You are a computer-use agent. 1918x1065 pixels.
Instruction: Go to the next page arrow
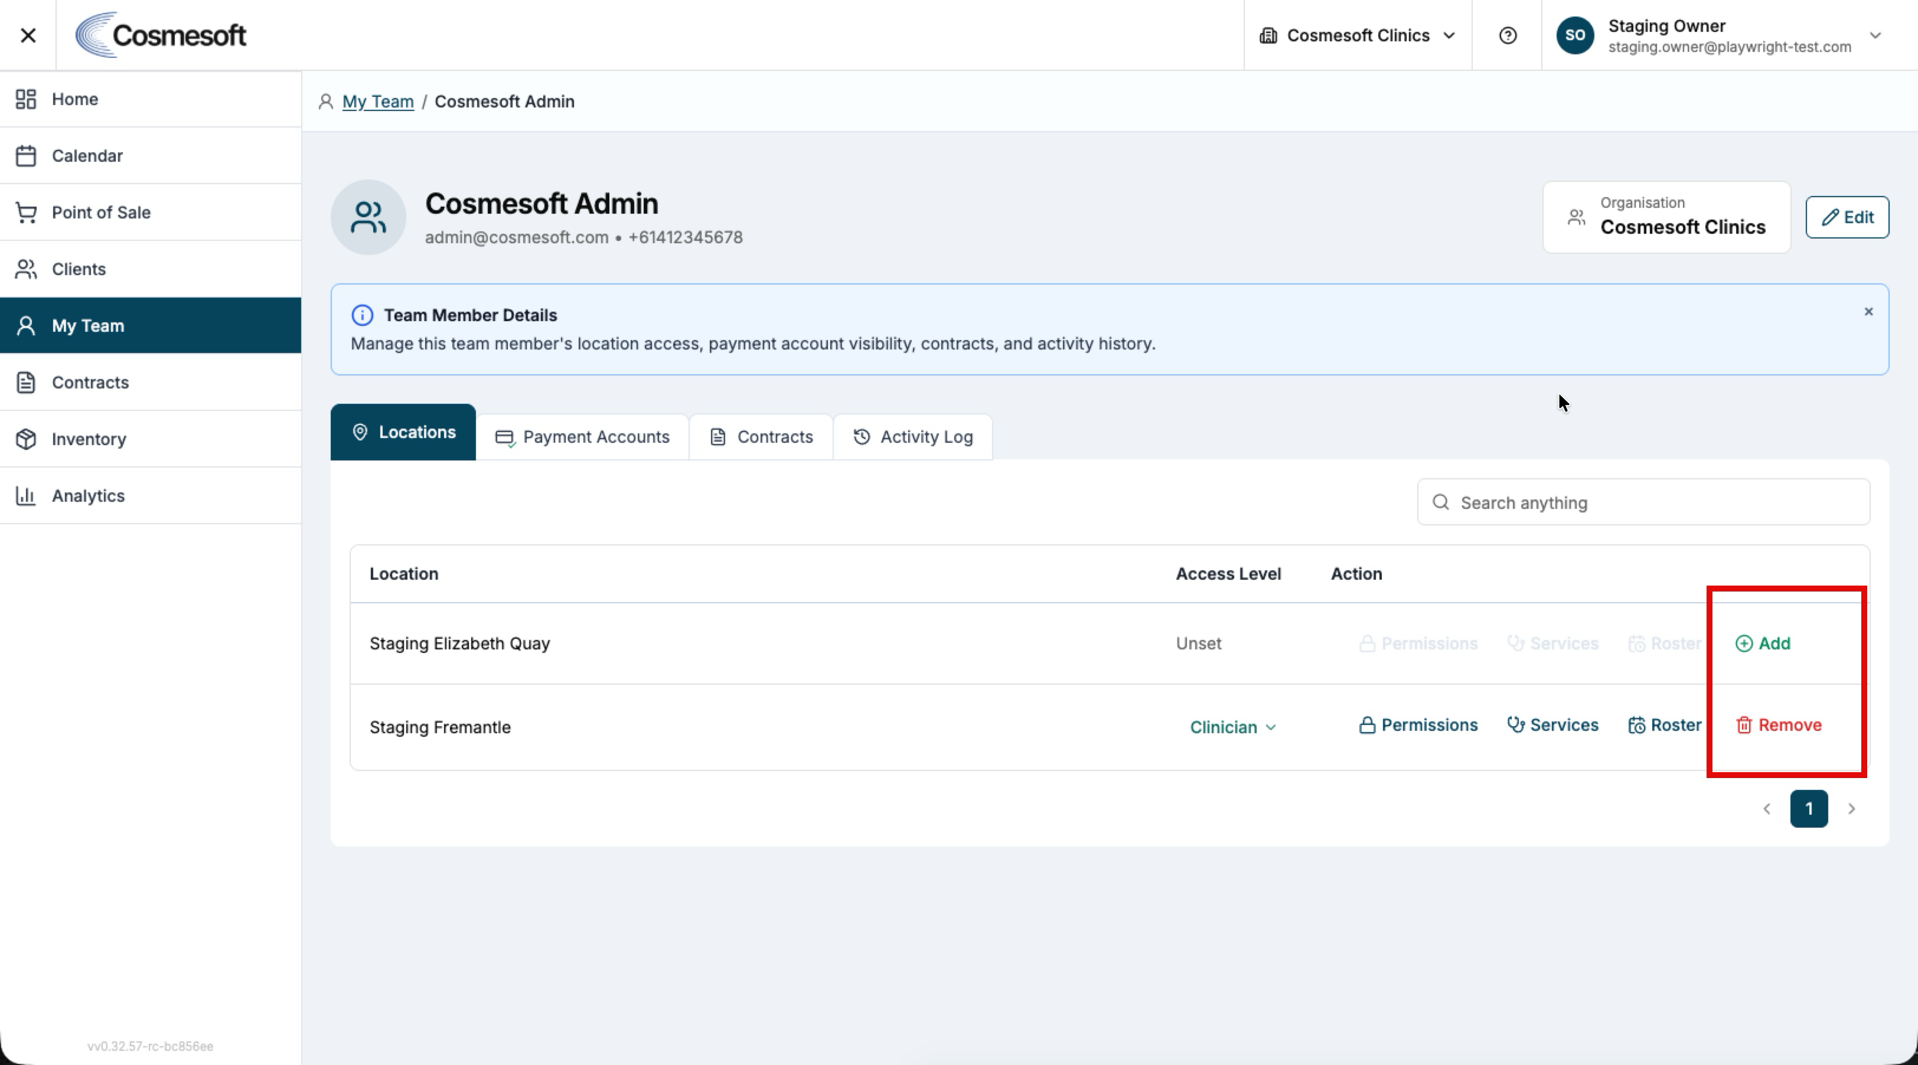point(1851,809)
